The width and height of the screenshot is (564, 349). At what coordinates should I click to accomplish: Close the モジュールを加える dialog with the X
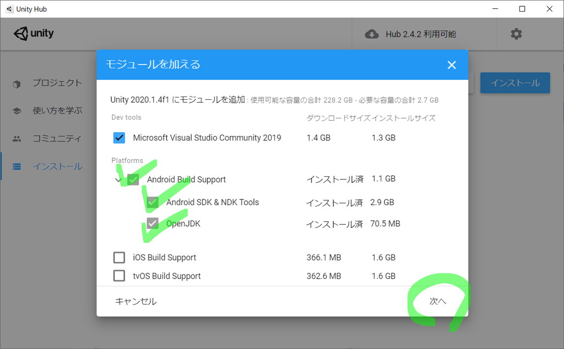point(451,65)
